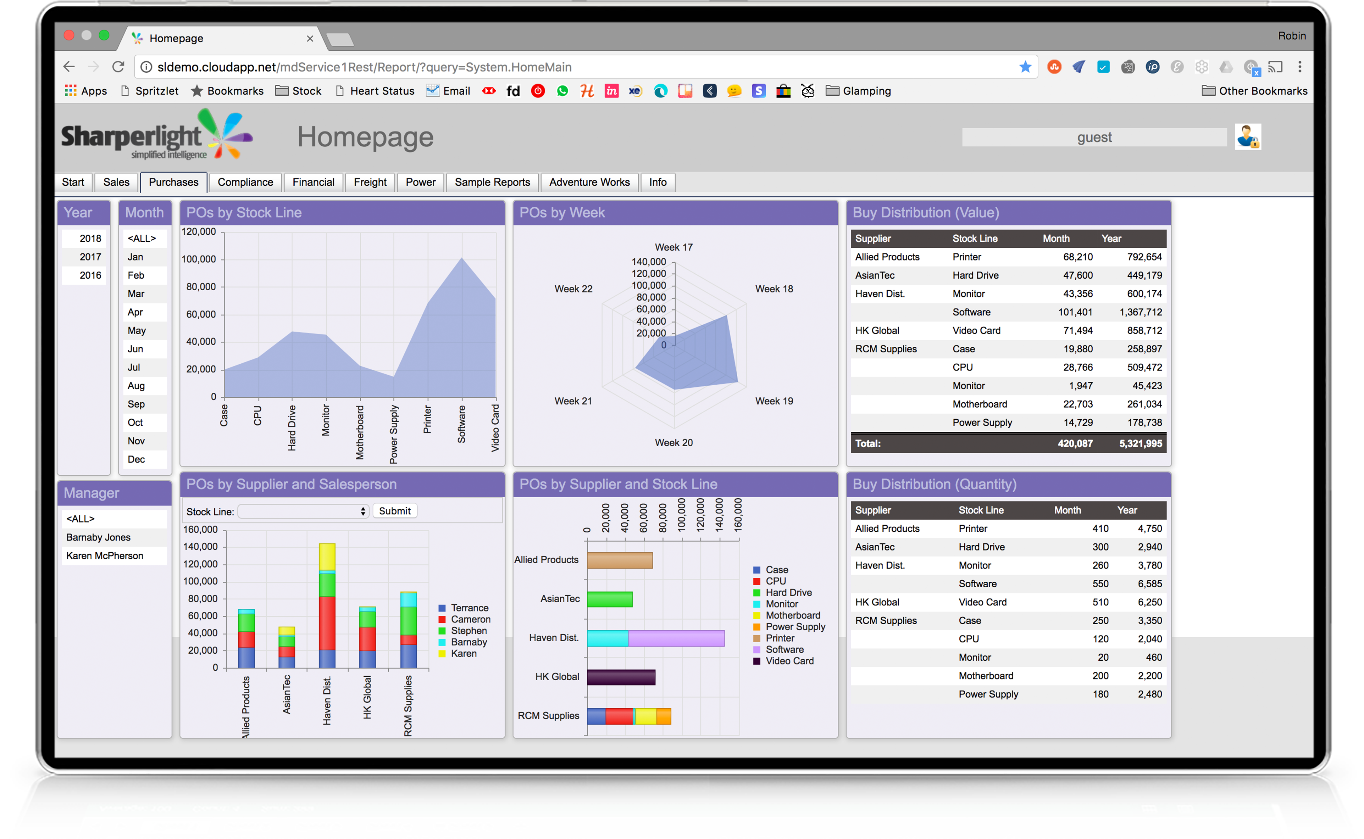
Task: Click the red power button bookmark
Action: (537, 91)
